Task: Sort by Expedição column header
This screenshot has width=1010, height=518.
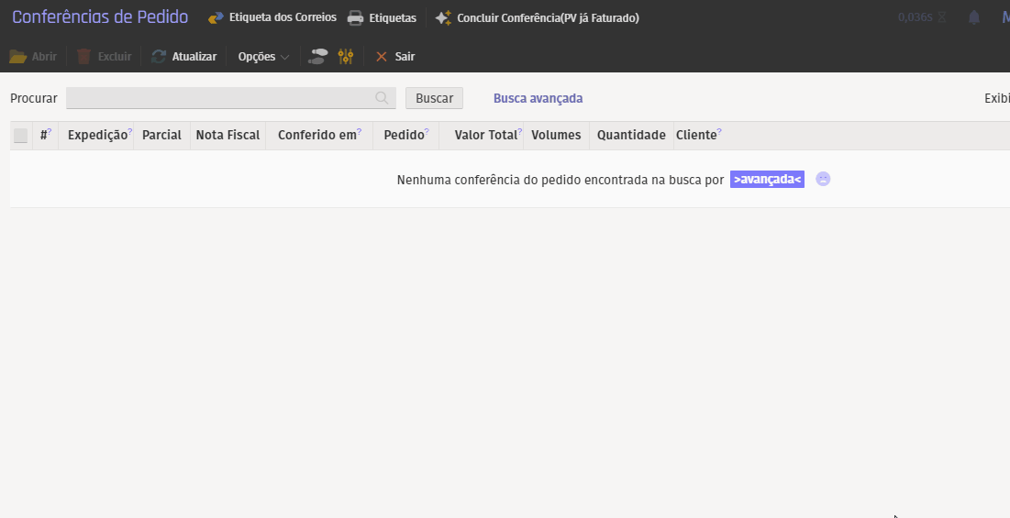Action: 97,135
